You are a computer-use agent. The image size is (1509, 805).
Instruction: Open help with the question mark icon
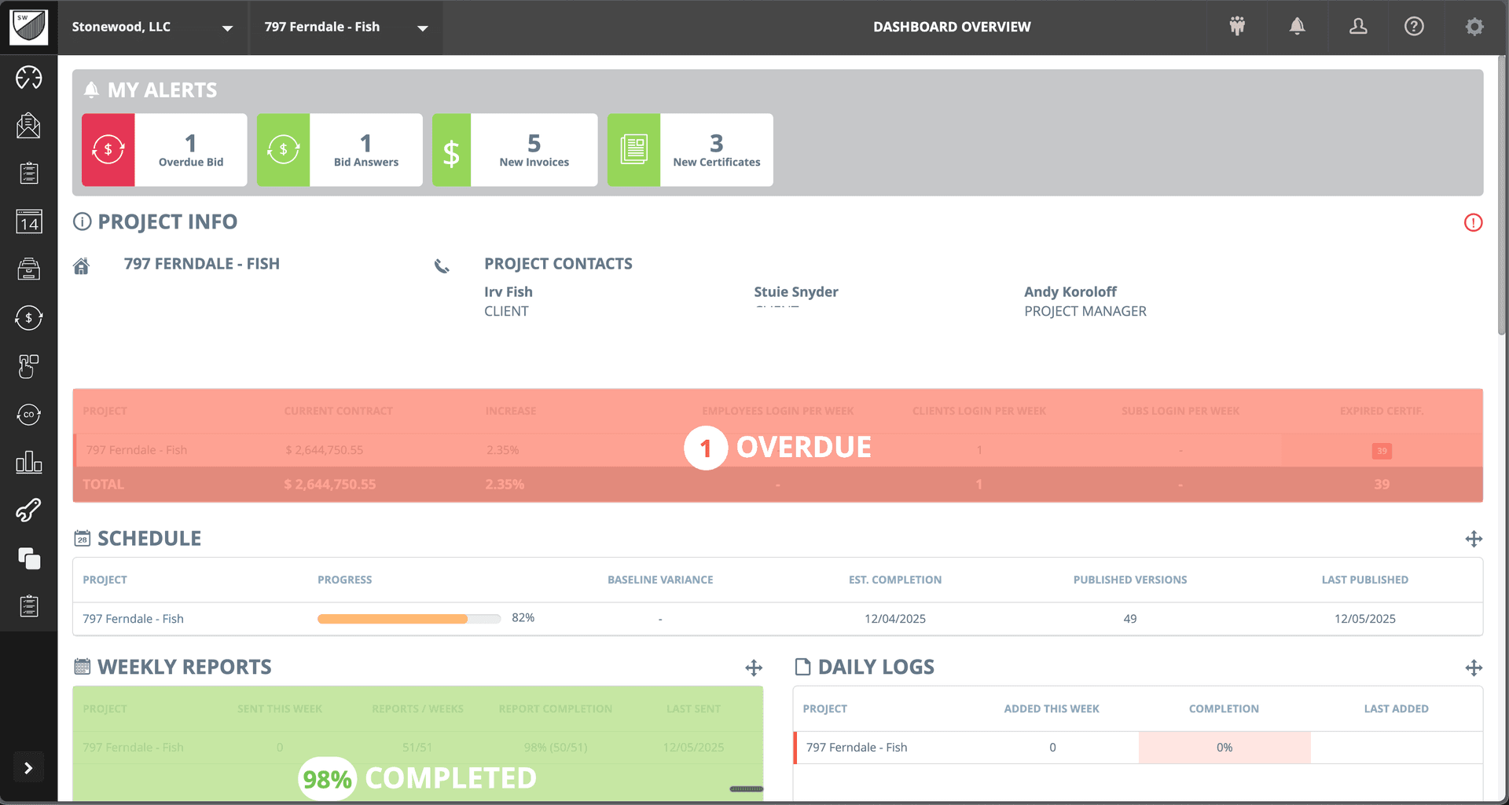click(1414, 26)
